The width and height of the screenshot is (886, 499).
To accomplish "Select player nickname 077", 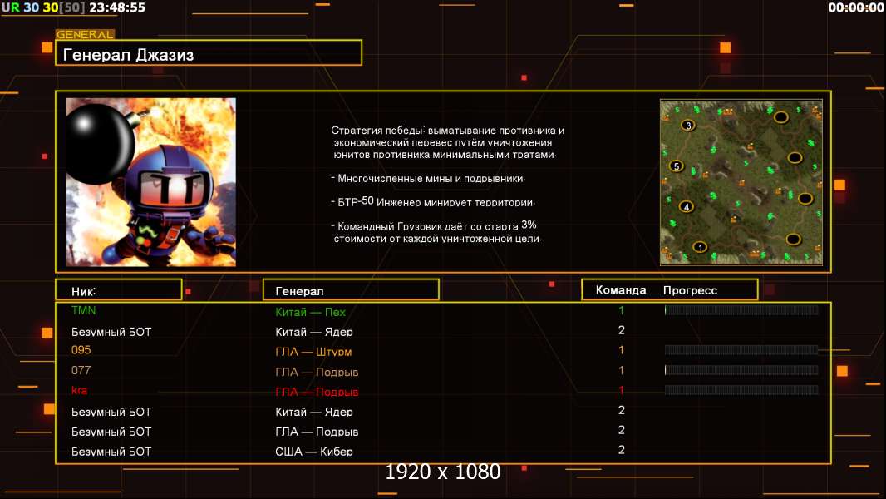I will click(81, 370).
